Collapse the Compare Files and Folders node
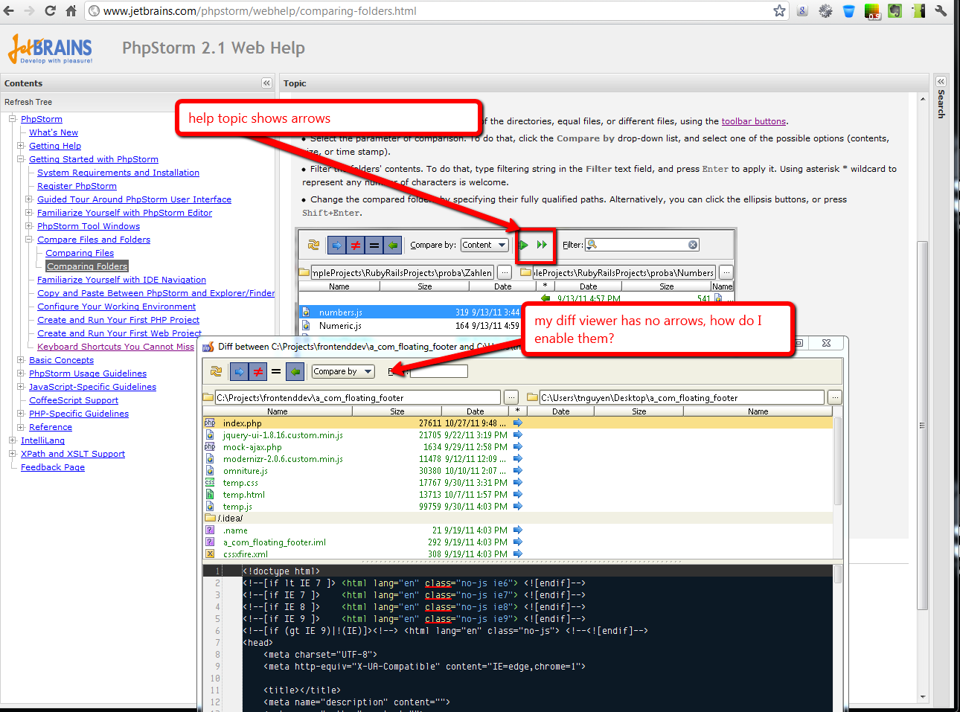Screen dimensions: 960x712 29,240
